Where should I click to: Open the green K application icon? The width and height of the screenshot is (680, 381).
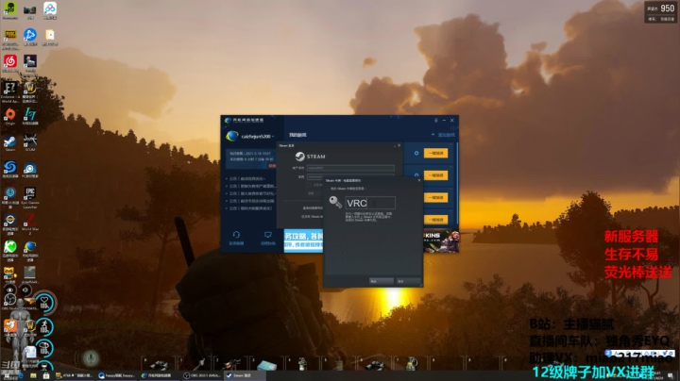tap(10, 247)
